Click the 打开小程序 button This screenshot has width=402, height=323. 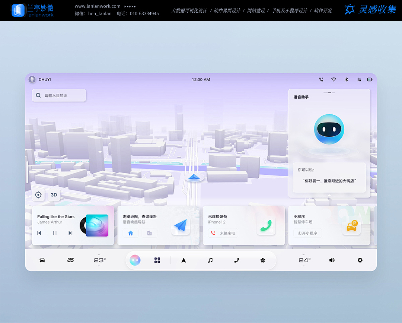tap(307, 233)
